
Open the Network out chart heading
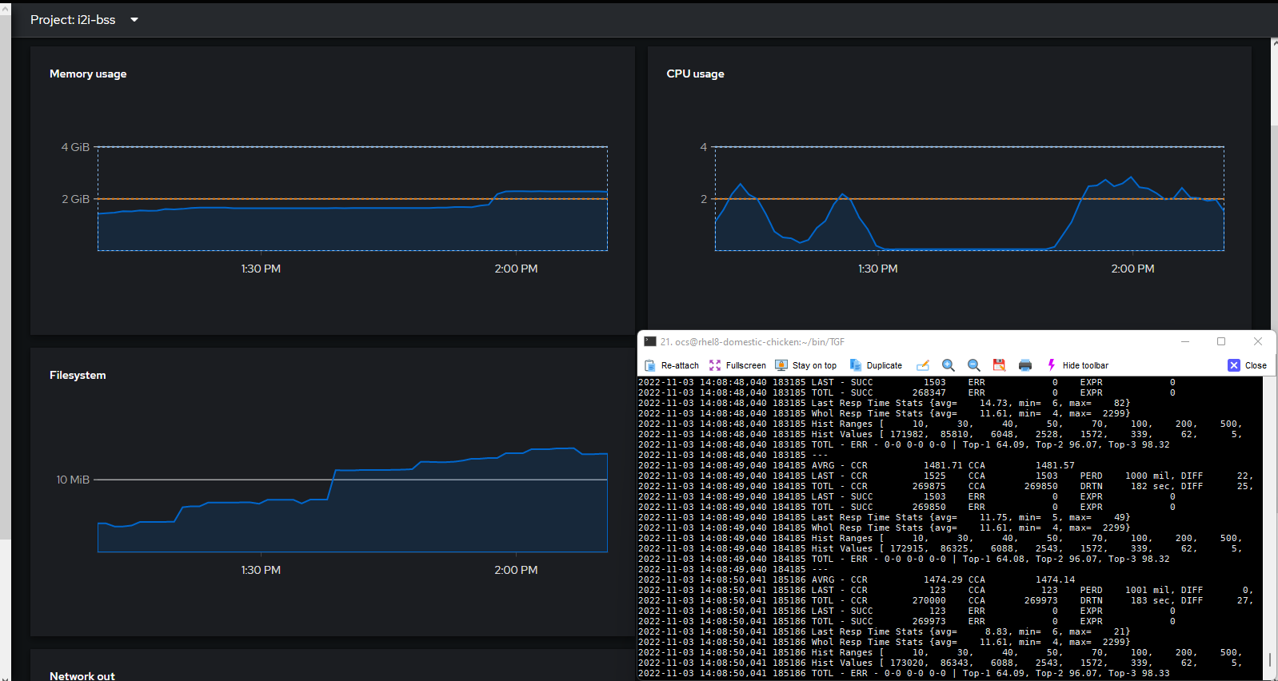82,675
